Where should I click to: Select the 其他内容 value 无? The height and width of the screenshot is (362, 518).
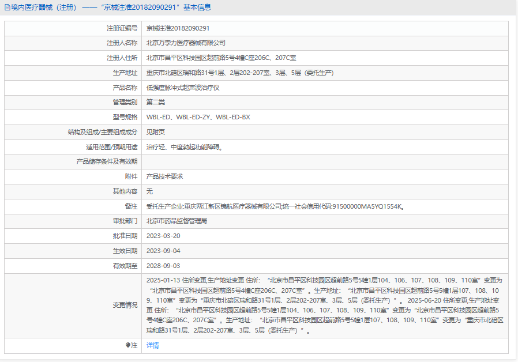(149, 191)
